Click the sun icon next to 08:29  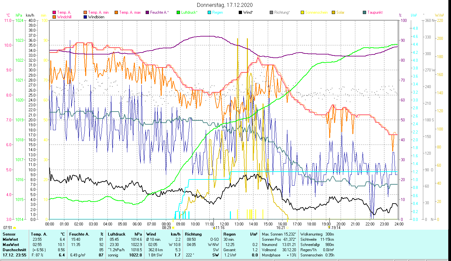click(x=173, y=228)
